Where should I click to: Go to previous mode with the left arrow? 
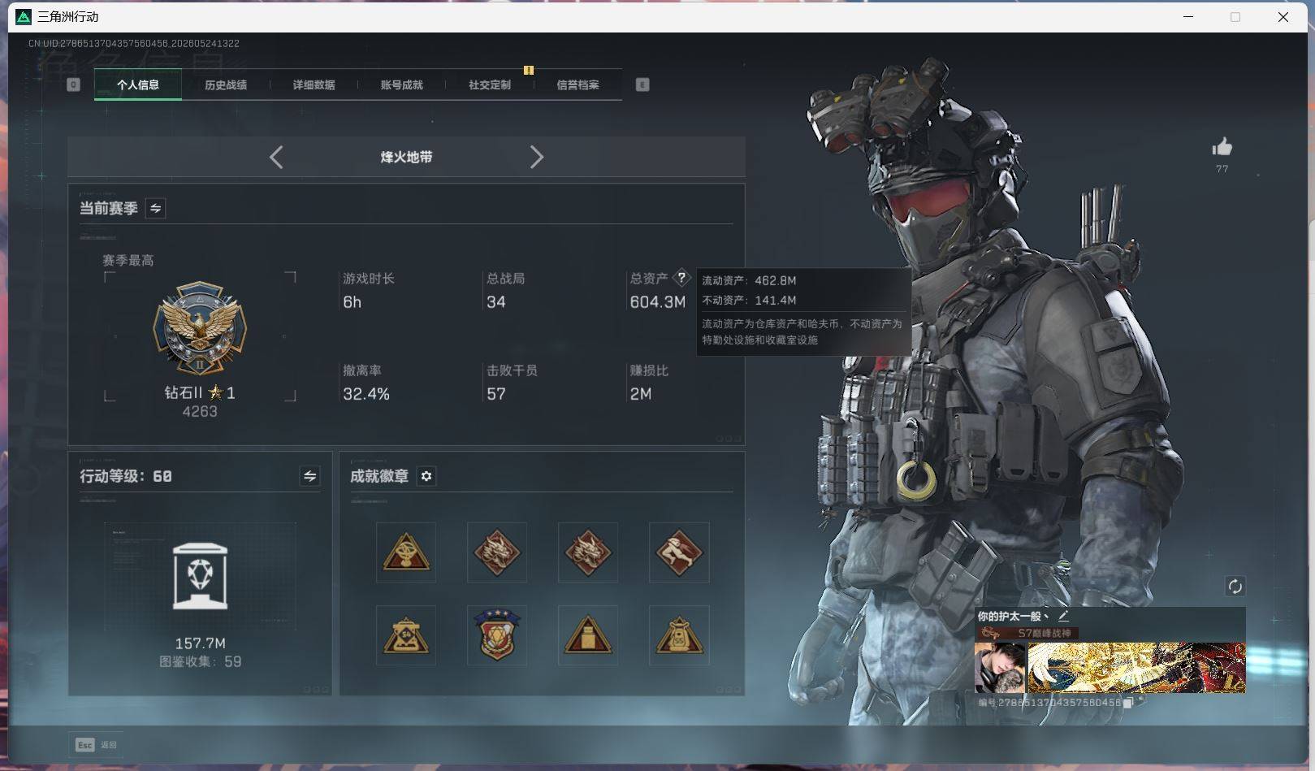click(x=276, y=157)
